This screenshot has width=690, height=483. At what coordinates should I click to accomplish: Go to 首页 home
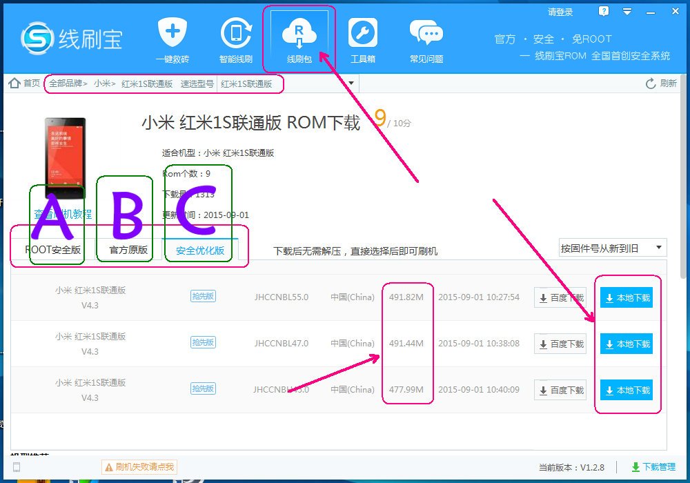click(x=24, y=83)
